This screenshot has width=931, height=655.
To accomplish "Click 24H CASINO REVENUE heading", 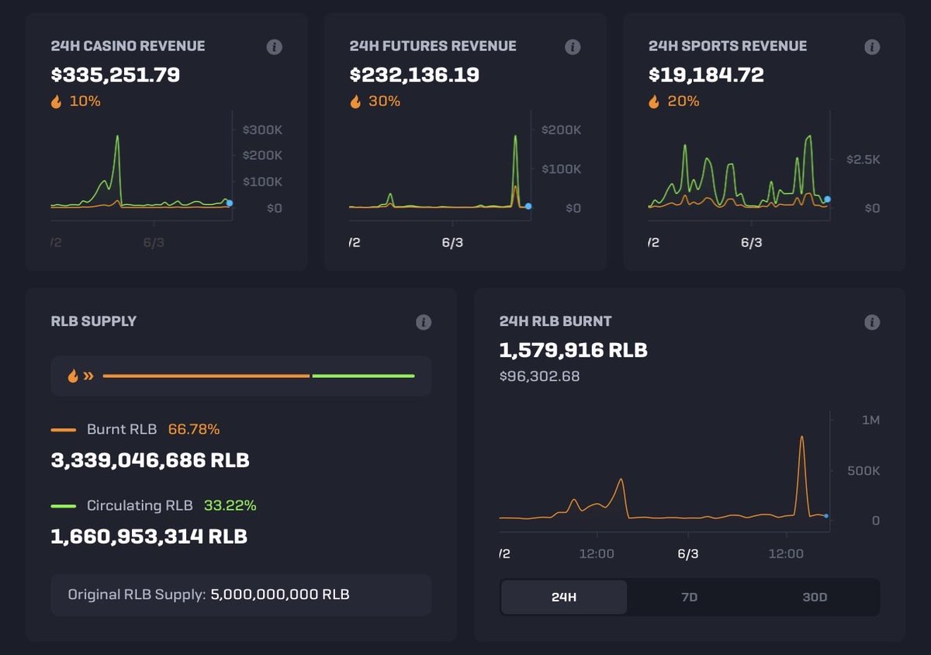I will point(128,46).
